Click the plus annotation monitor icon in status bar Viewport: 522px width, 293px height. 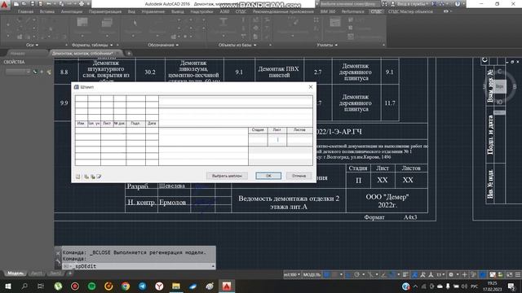(x=464, y=275)
